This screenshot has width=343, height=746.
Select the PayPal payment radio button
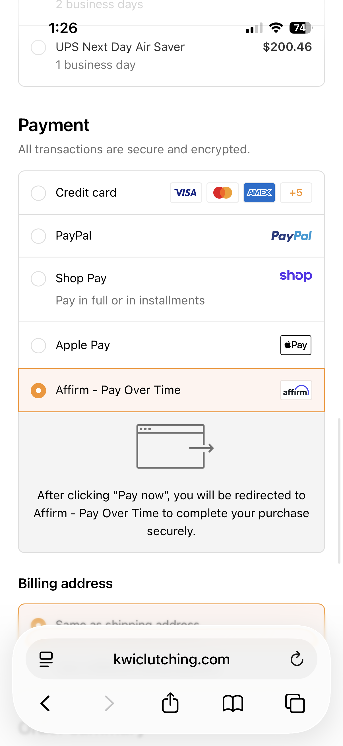[38, 236]
